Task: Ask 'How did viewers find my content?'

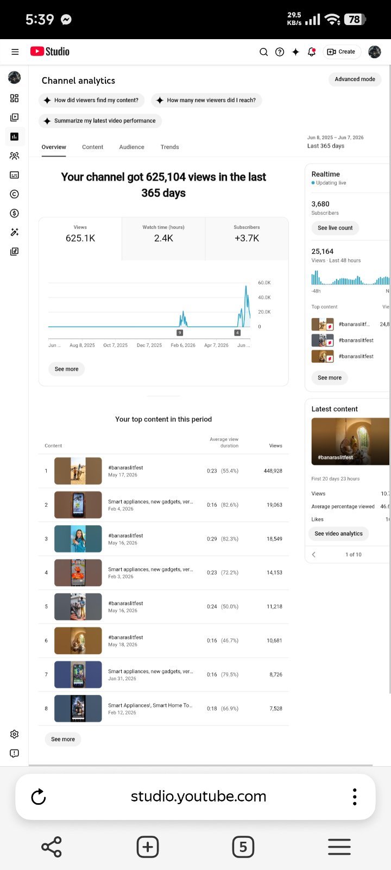Action: click(x=92, y=100)
